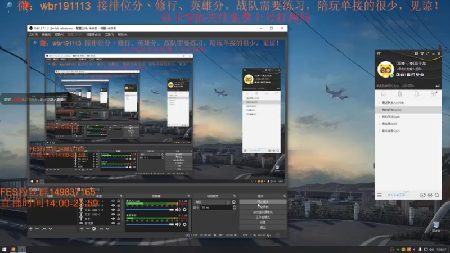
Task: Adjust the 桌面音频 volume slider
Action: (150, 224)
